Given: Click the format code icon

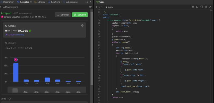Looking at the screenshot, I should 193,7.
